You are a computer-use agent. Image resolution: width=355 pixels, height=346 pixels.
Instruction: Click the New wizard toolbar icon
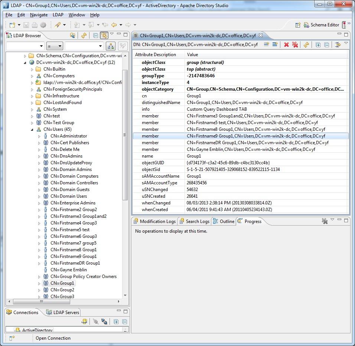(12, 25)
